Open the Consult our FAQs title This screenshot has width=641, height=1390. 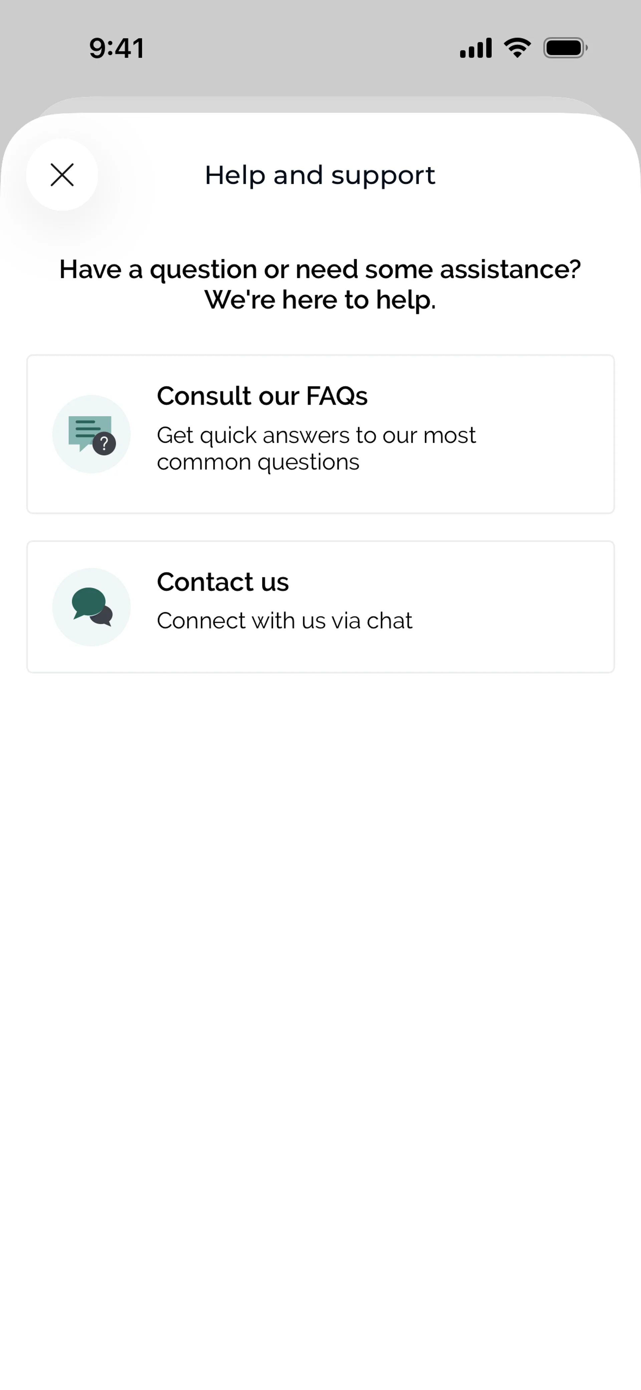coord(262,396)
